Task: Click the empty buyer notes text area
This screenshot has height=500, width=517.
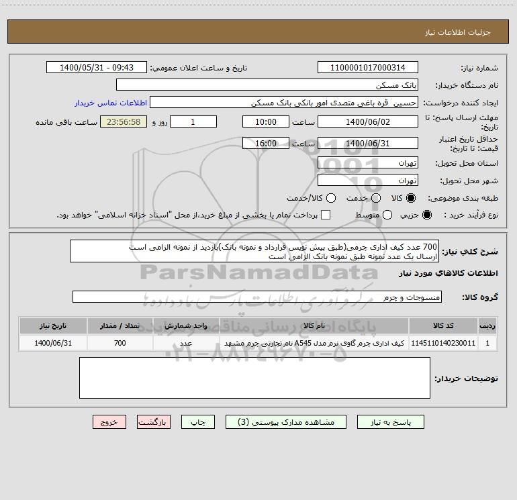Action: click(255, 378)
